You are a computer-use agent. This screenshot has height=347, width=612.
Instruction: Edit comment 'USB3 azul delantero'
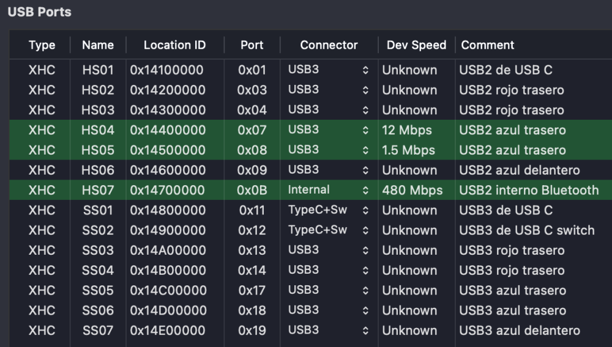[x=520, y=331]
